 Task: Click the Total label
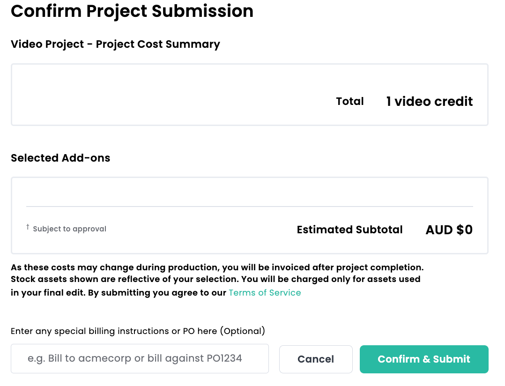coord(350,101)
